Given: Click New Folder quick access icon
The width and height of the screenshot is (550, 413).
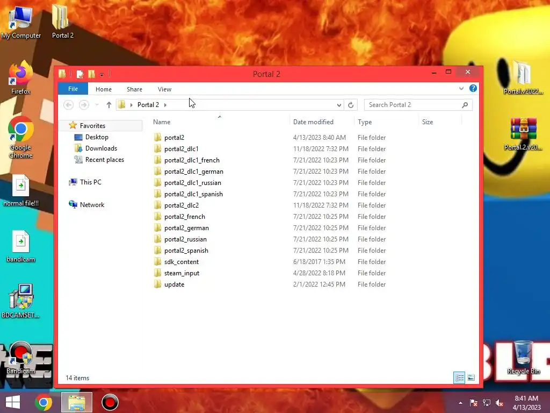Looking at the screenshot, I should point(91,74).
